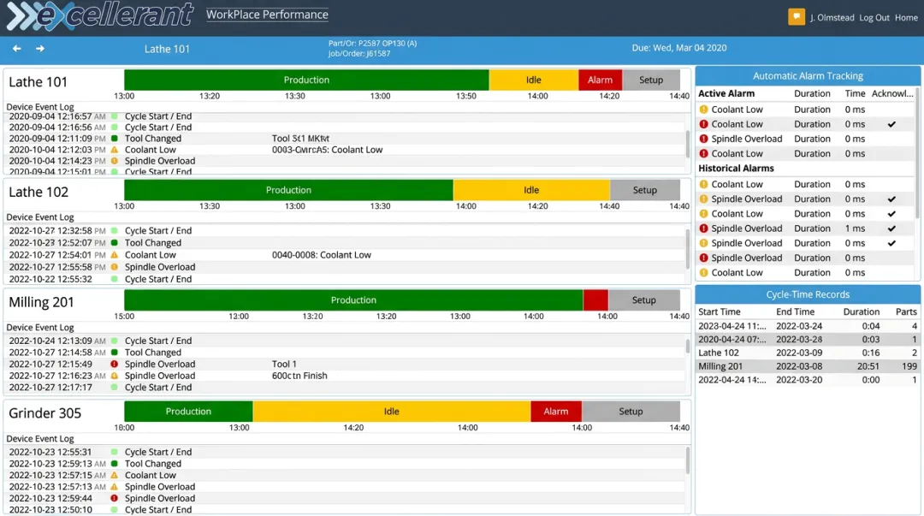Viewport: 924px width, 516px height.
Task: Click Grinder 305 Coolant Low warning triangle
Action: pos(115,475)
